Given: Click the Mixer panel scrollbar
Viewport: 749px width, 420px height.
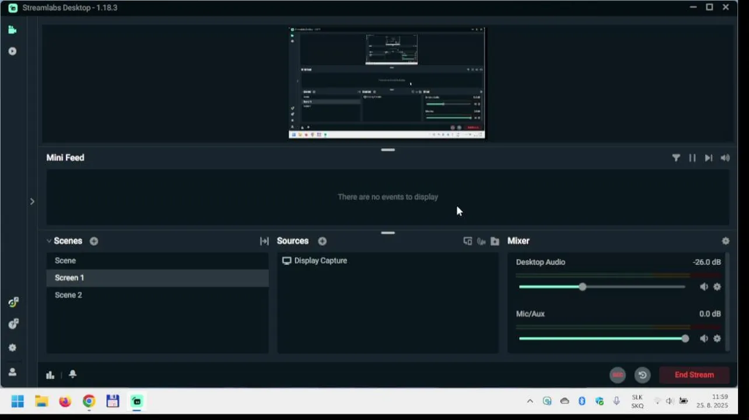Looking at the screenshot, I should point(727,302).
